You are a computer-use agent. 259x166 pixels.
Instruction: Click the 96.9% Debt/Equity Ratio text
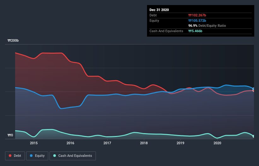207,26
